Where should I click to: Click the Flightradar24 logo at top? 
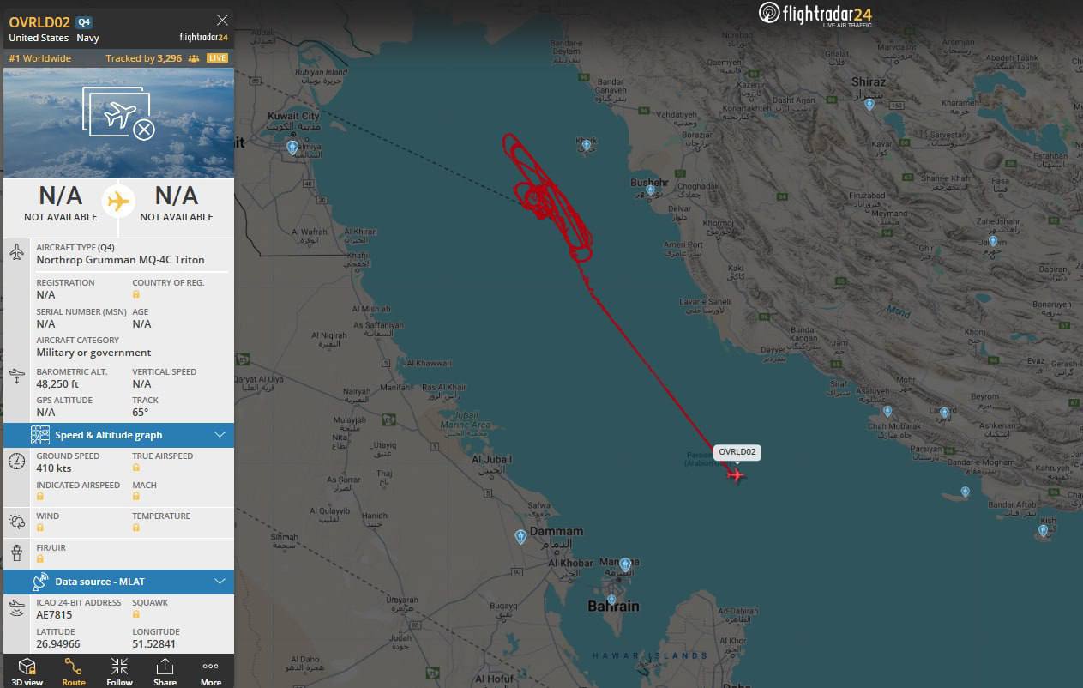click(815, 15)
